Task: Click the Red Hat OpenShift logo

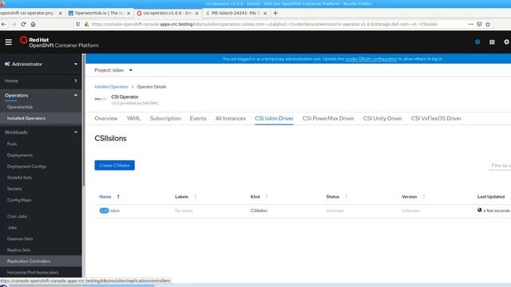Action: [x=58, y=42]
